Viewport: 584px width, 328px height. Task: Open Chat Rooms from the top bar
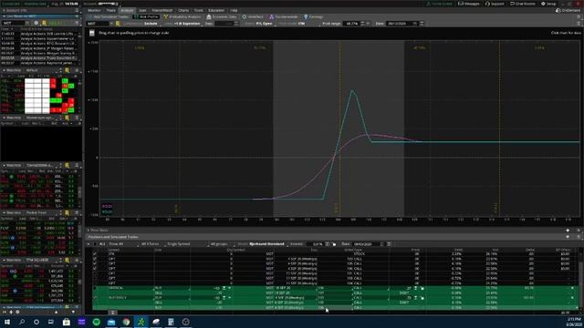click(x=523, y=4)
